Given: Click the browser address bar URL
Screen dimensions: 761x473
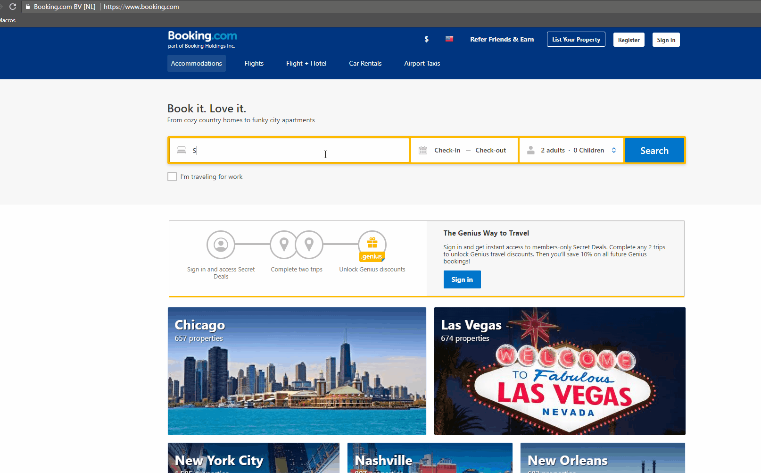Looking at the screenshot, I should pyautogui.click(x=141, y=7).
